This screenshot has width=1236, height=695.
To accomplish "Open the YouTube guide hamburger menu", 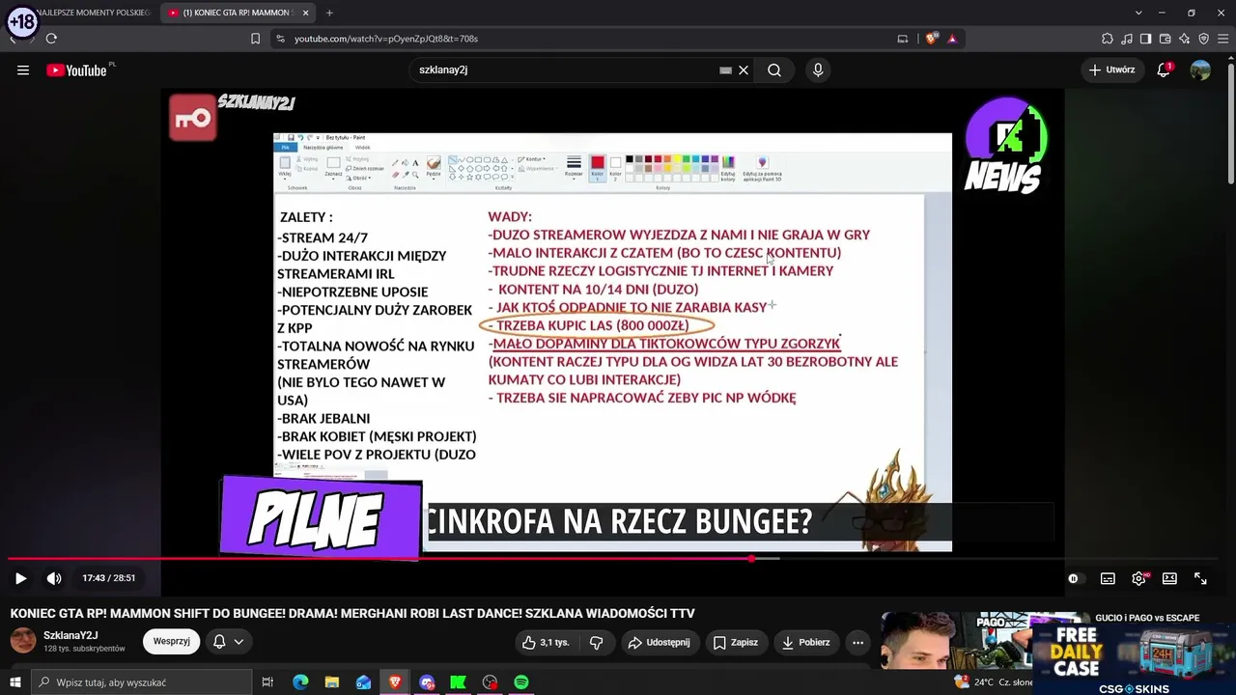I will point(23,70).
